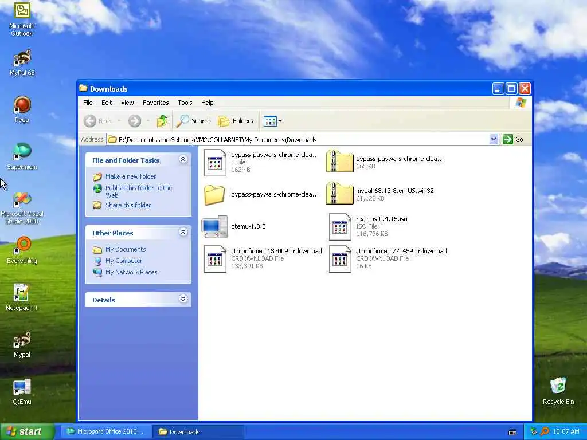Viewport: 587px width, 440px height.
Task: Launch Supermium browser shortcut
Action: (x=22, y=156)
